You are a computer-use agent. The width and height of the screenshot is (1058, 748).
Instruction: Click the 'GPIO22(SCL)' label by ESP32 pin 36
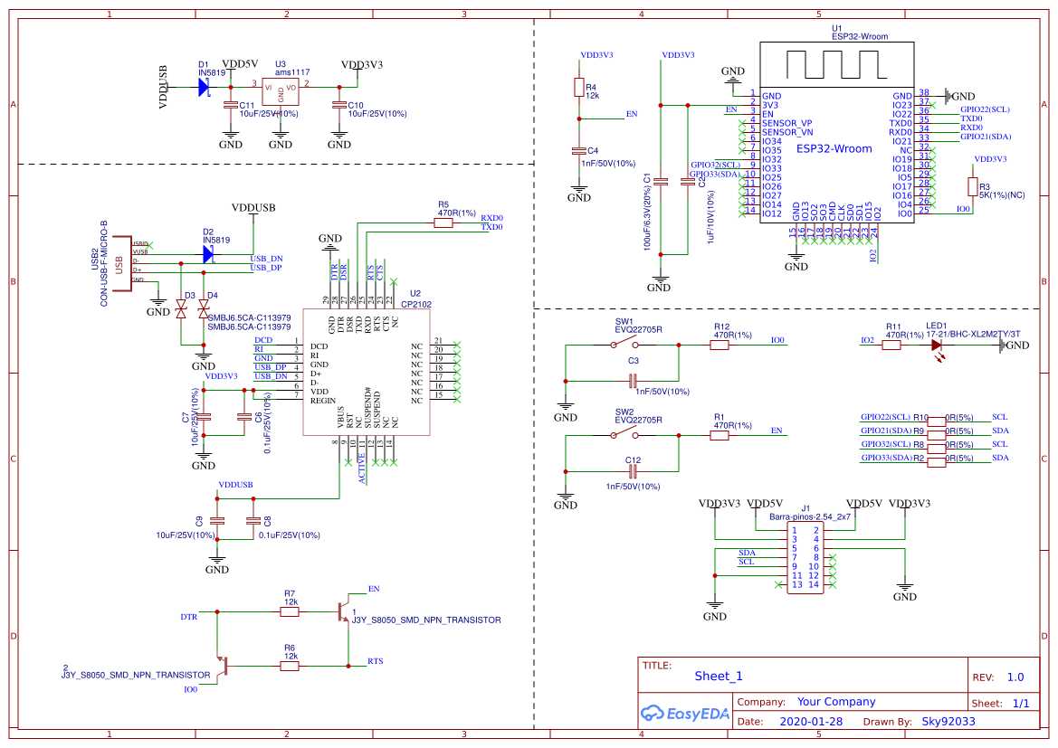[x=985, y=109]
